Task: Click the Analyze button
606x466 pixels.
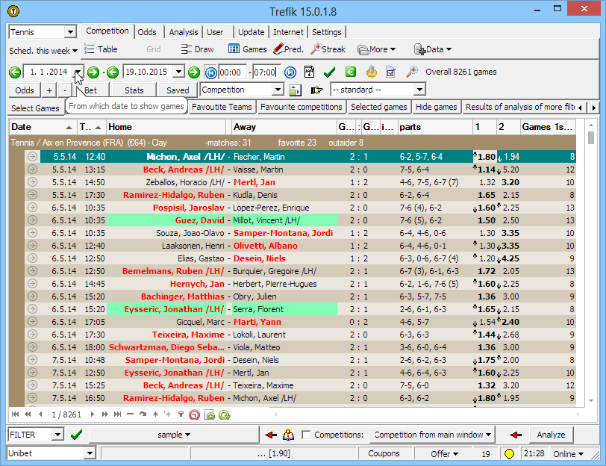Action: pos(551,435)
